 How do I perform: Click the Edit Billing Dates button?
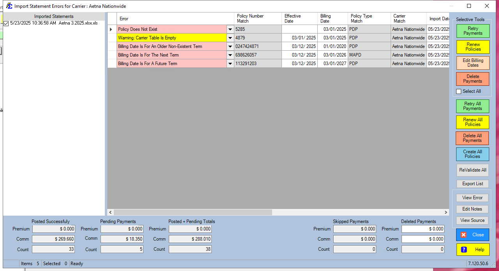472,63
